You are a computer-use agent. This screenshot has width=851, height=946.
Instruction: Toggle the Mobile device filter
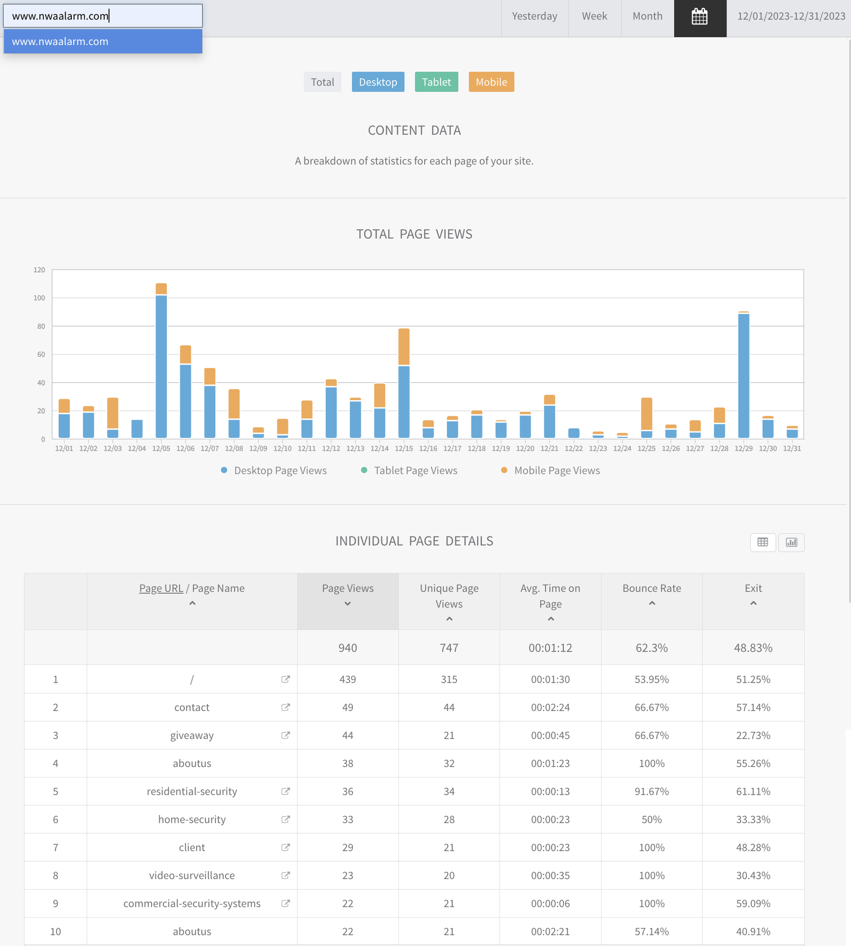point(491,82)
